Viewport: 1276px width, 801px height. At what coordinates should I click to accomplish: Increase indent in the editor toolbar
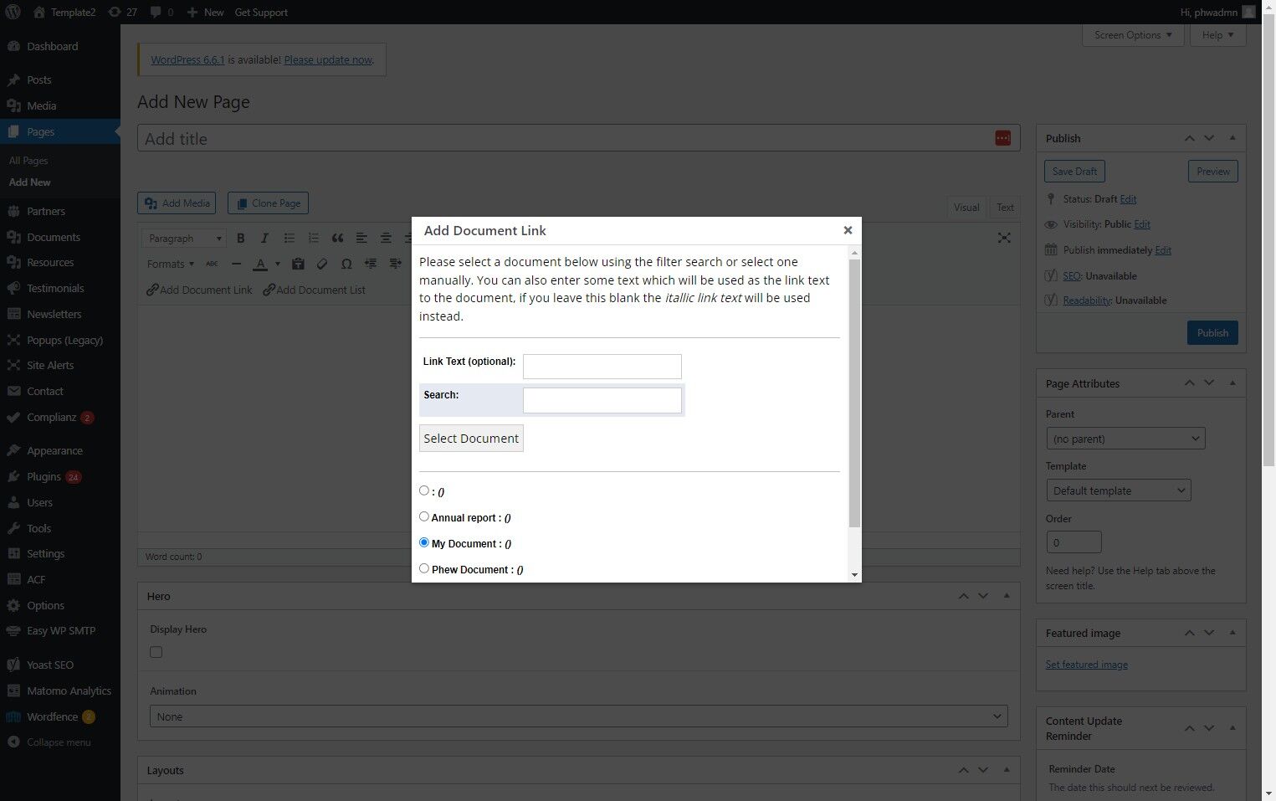click(x=395, y=264)
